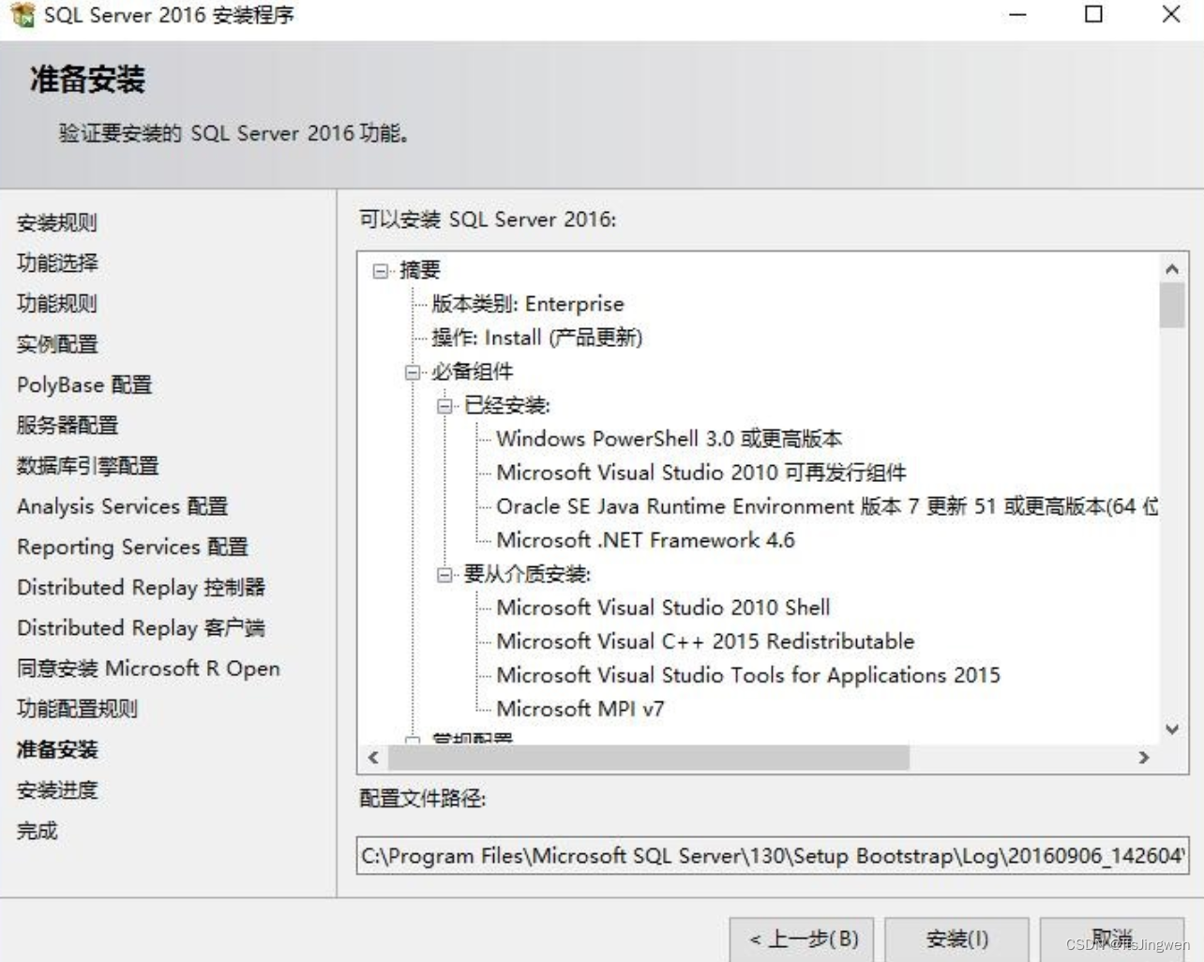
Task: Select the 数据库引擎配置 step
Action: click(x=88, y=465)
